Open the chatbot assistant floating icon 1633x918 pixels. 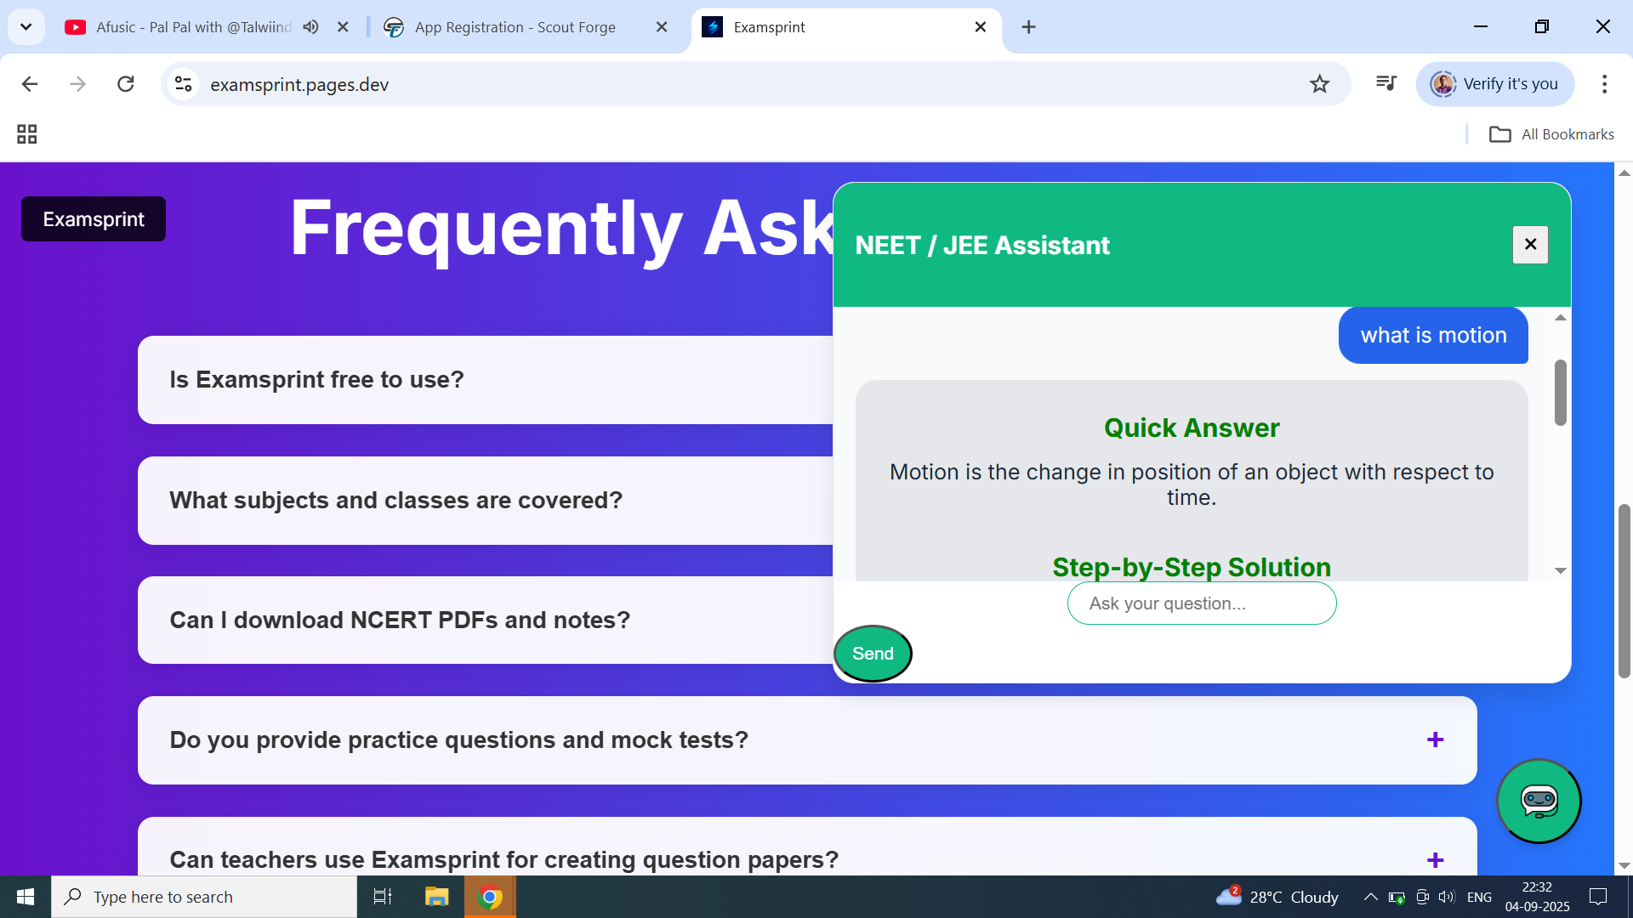[1539, 801]
